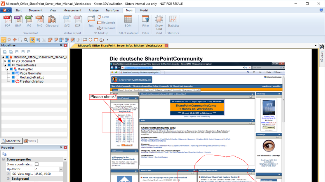This screenshot has height=182, width=325.
Task: Select the Rectangle markup tool in ribbon
Action: (106, 22)
